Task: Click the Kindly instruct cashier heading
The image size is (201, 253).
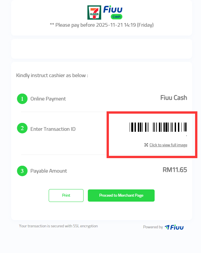Action: tap(52, 75)
